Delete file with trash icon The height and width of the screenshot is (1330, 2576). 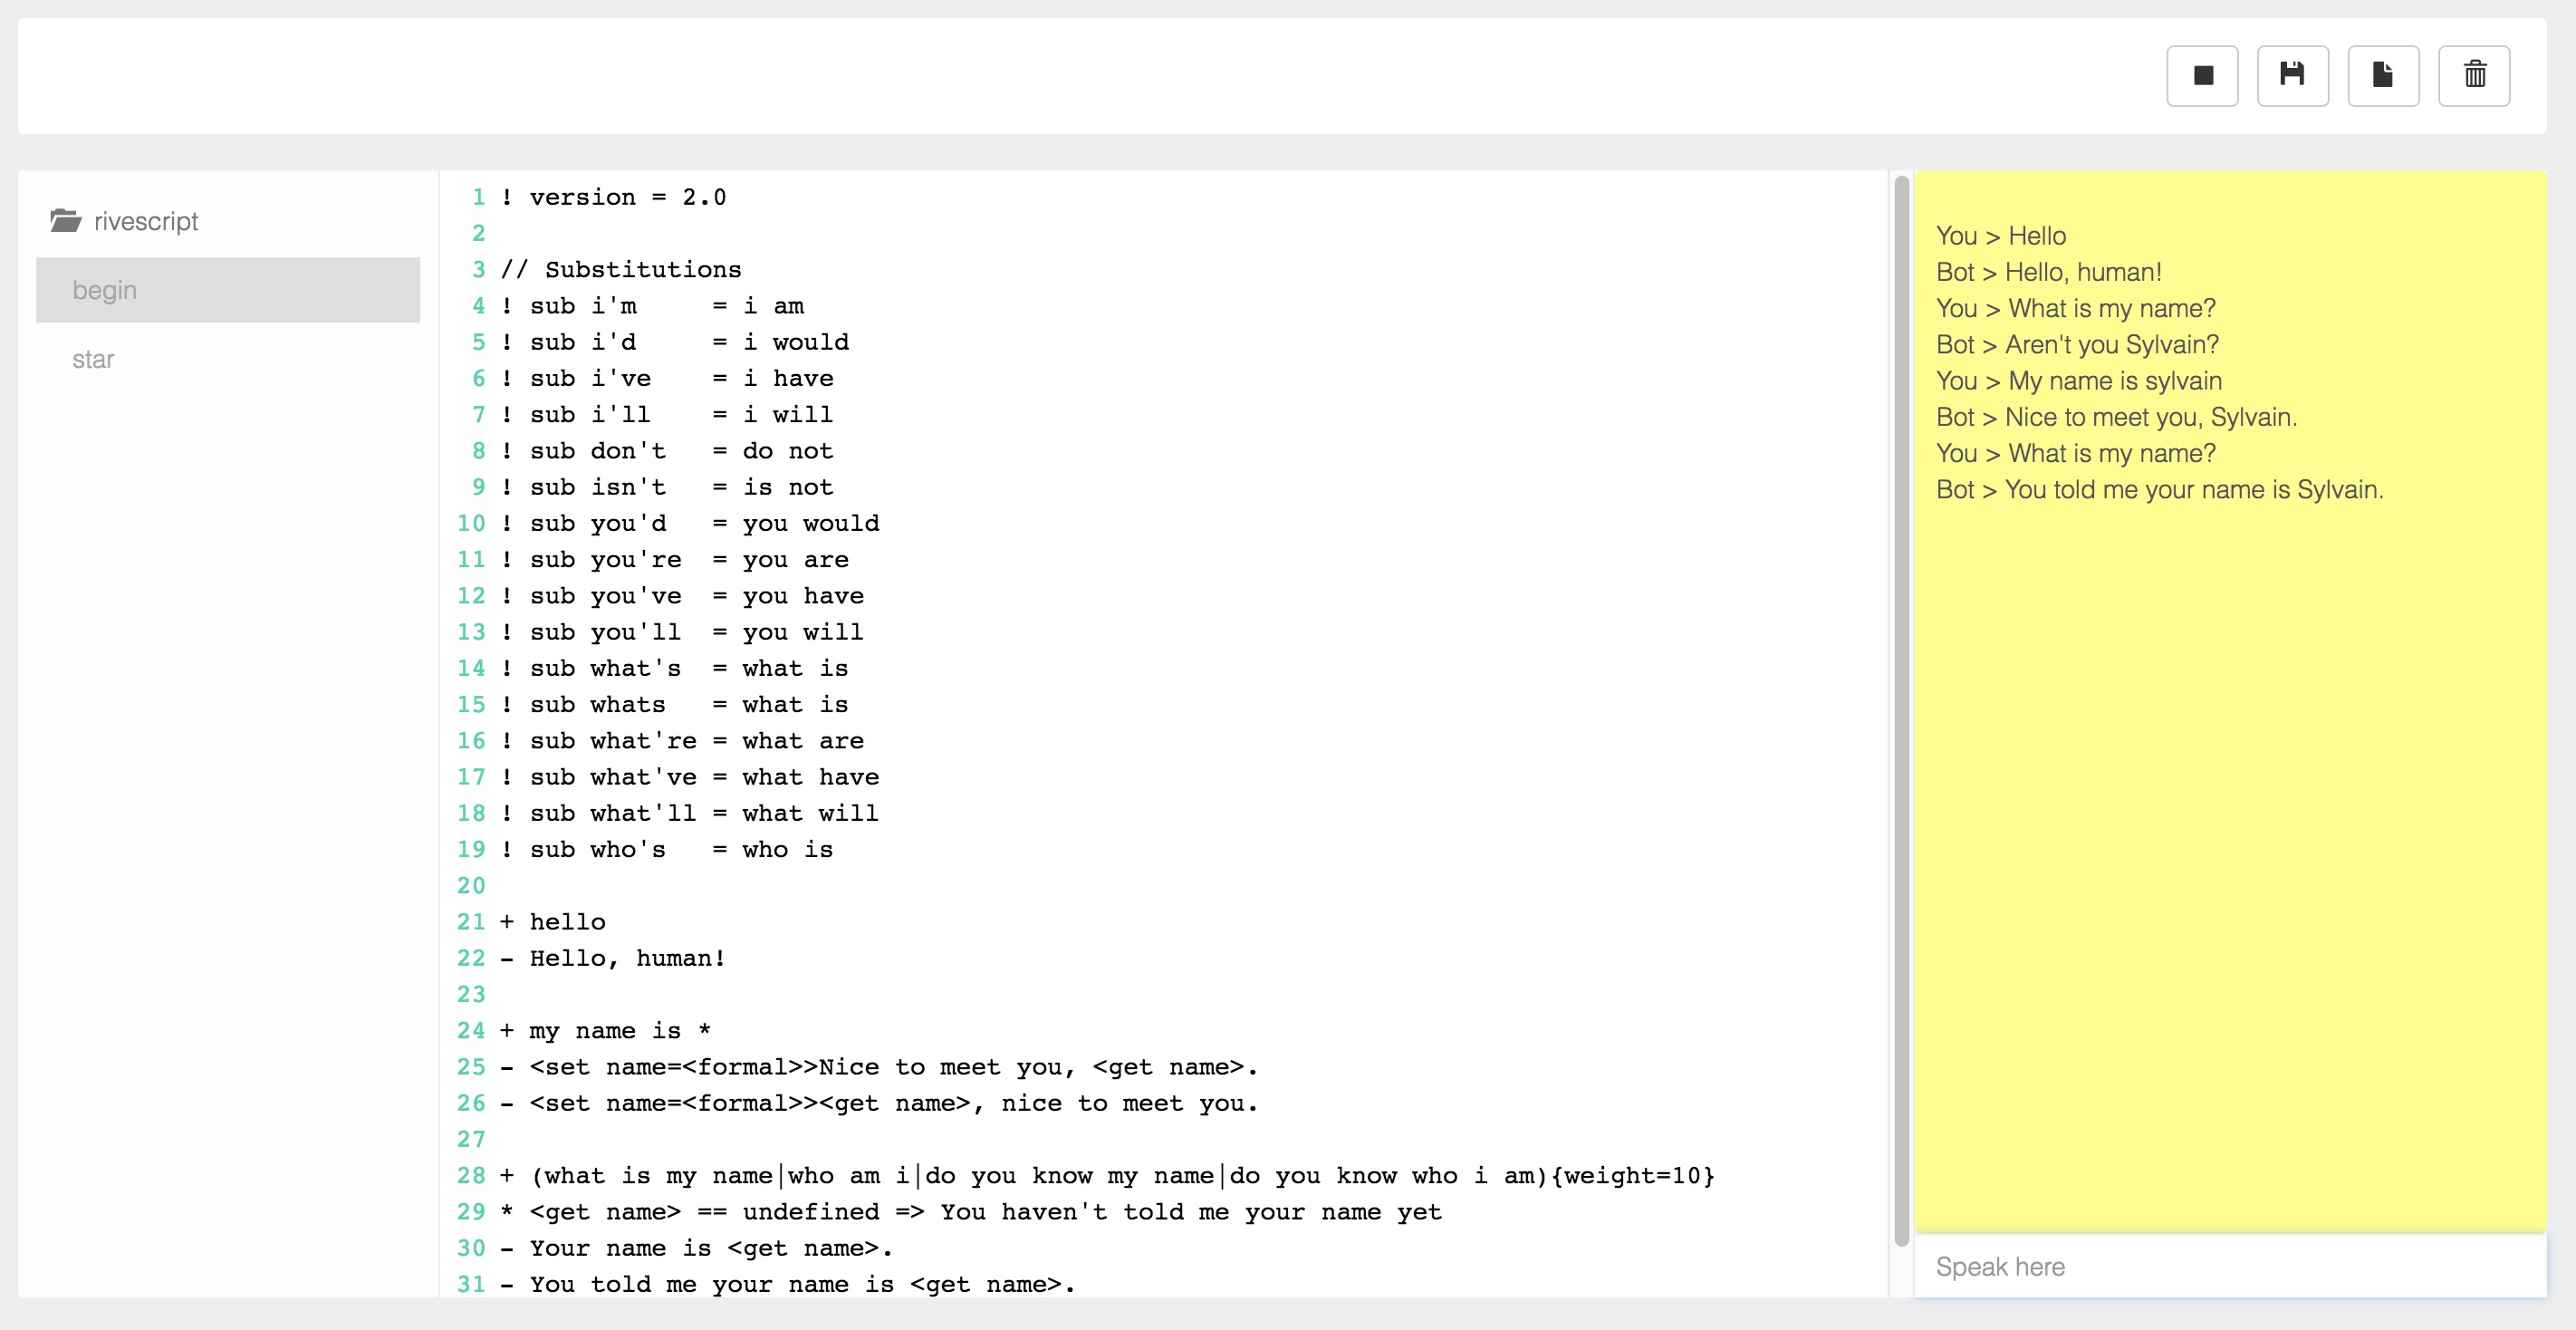click(x=2473, y=76)
